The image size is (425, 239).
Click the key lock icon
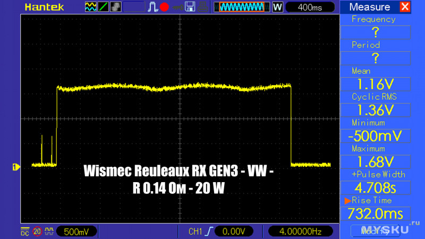pyautogui.click(x=178, y=7)
